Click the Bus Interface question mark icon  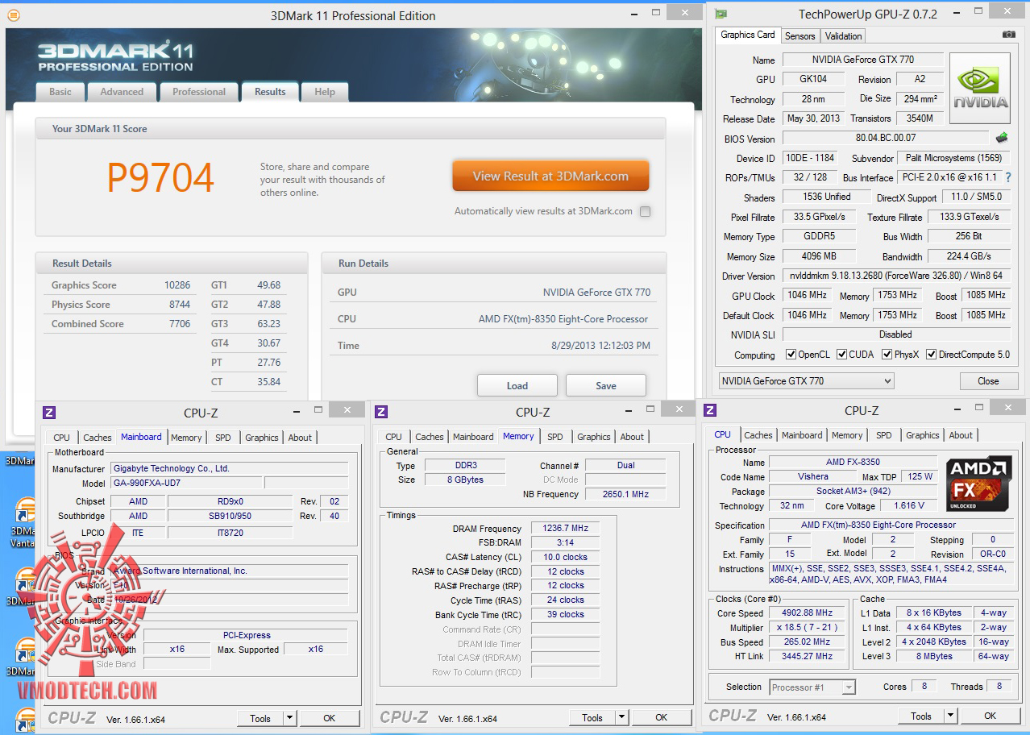pos(1007,177)
